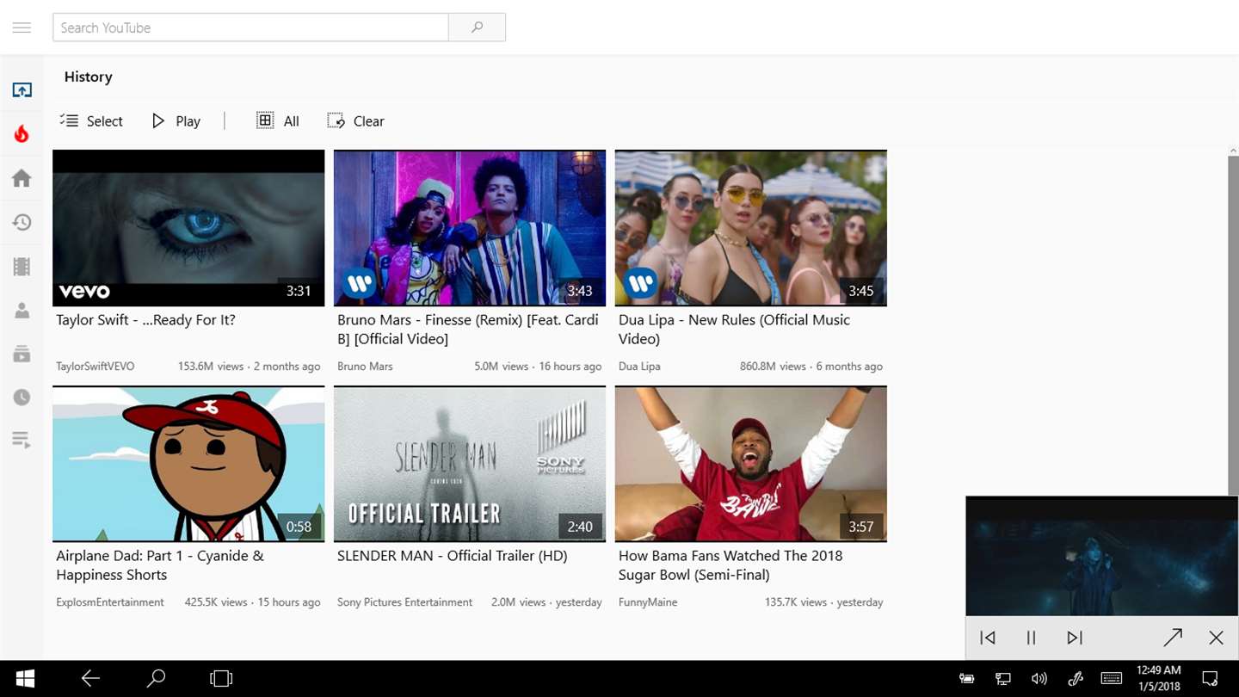The image size is (1239, 697).
Task: Open the hamburger navigation menu
Action: pyautogui.click(x=22, y=28)
